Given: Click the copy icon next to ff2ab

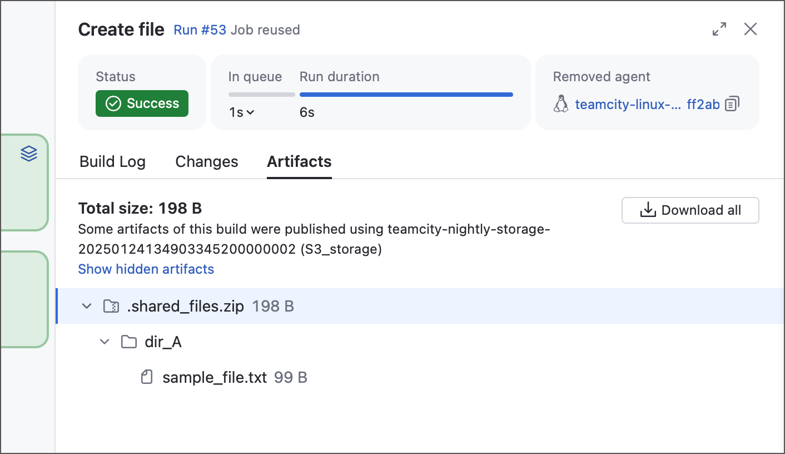Looking at the screenshot, I should 733,103.
